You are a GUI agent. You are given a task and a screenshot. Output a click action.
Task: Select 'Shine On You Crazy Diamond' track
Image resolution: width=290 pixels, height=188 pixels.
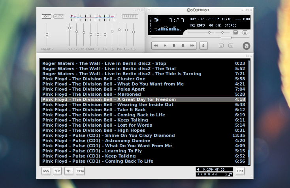tap(143, 136)
